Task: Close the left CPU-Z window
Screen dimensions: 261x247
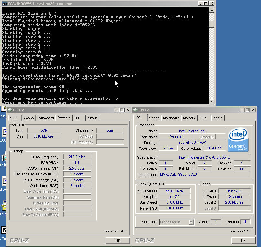Action: point(128,110)
